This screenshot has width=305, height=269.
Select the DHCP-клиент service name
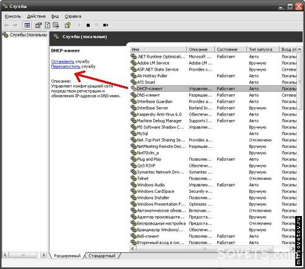click(149, 89)
